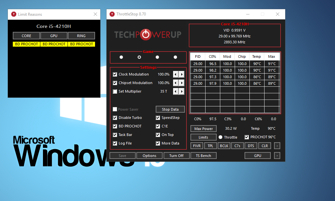Increase Clock Modulation with right arrow
This screenshot has width=335, height=201.
tap(182, 74)
